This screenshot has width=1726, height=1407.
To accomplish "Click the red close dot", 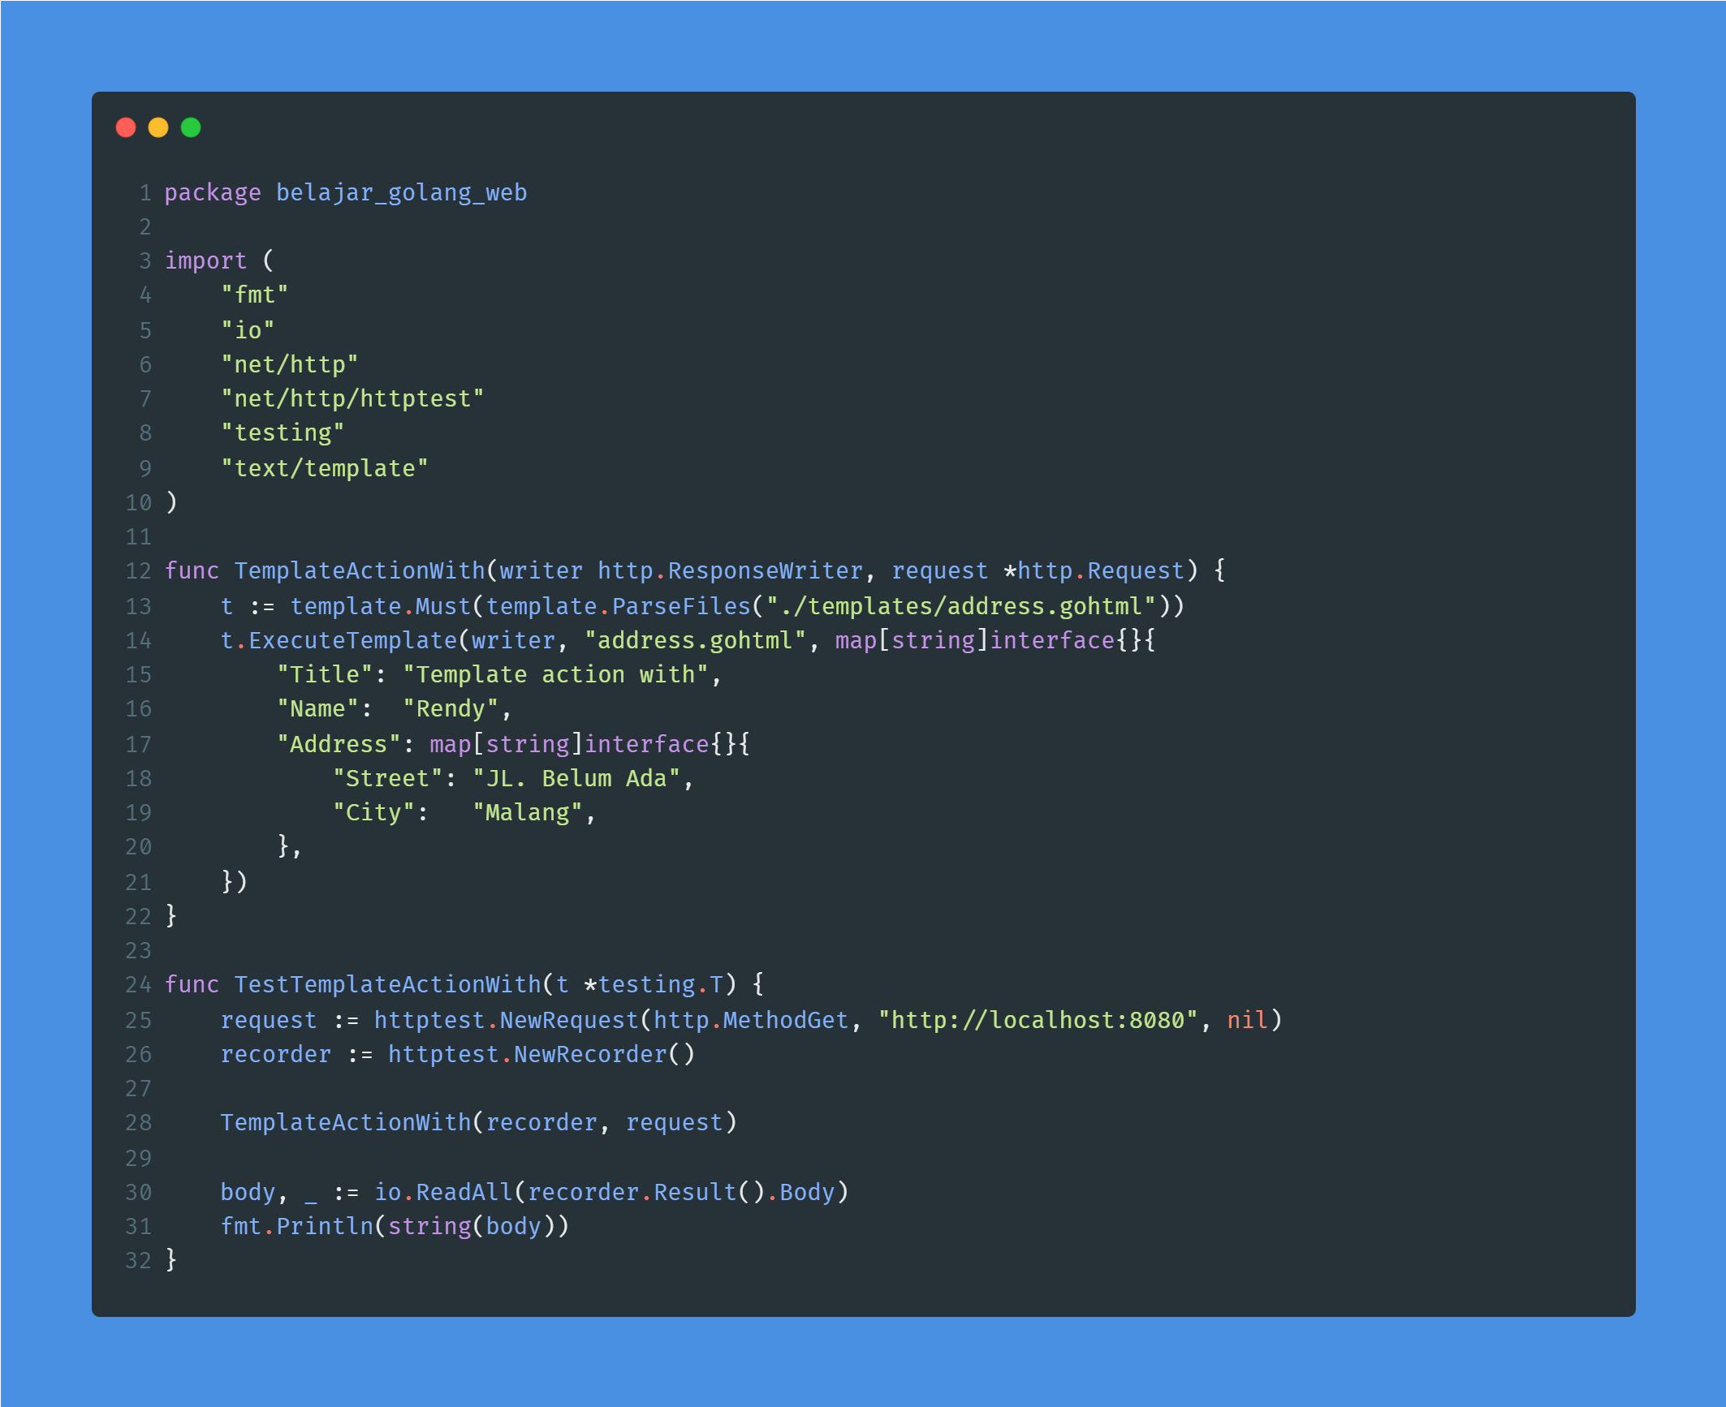I will (x=126, y=127).
